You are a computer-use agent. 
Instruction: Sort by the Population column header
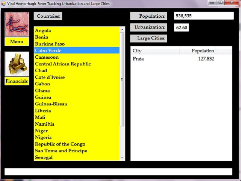coord(198,51)
